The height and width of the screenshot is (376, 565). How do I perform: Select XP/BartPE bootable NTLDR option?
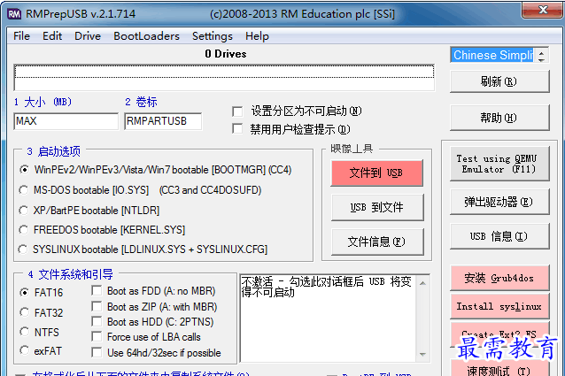(x=24, y=210)
